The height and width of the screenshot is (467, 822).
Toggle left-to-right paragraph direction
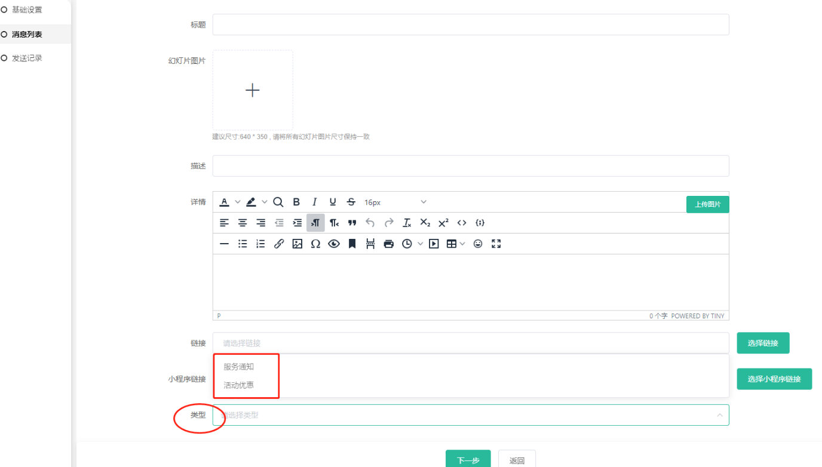tap(315, 223)
